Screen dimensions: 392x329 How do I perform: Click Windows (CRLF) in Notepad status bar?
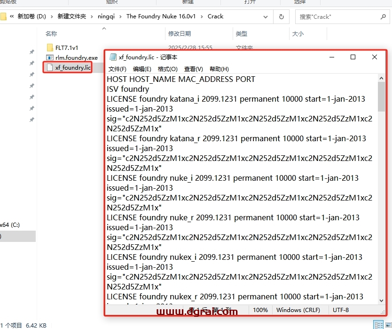point(298,310)
